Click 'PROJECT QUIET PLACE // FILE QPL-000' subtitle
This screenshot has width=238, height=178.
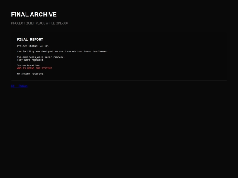(x=40, y=23)
